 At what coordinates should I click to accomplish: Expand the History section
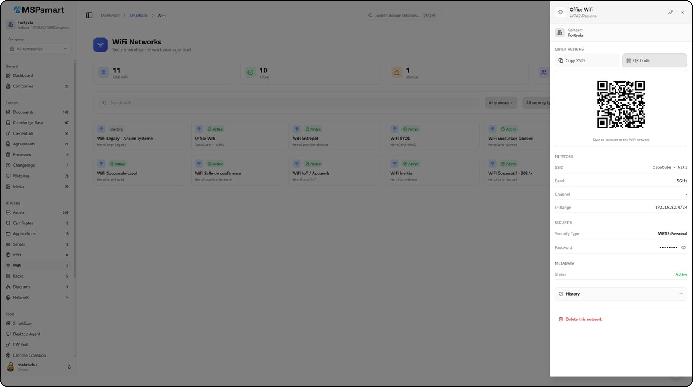point(620,294)
